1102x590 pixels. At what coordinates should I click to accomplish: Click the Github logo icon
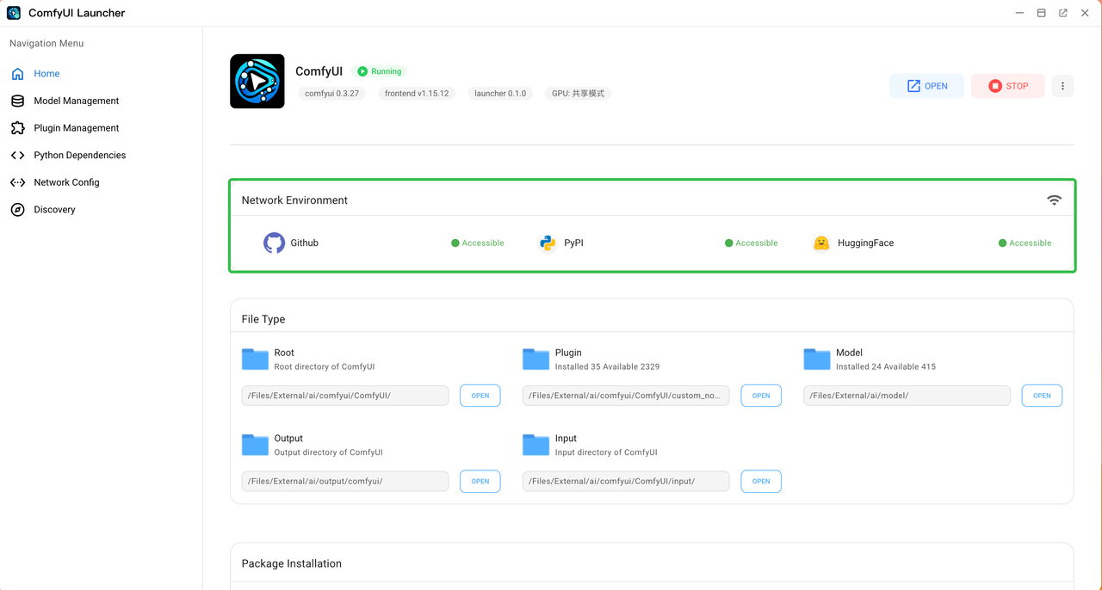pyautogui.click(x=274, y=243)
